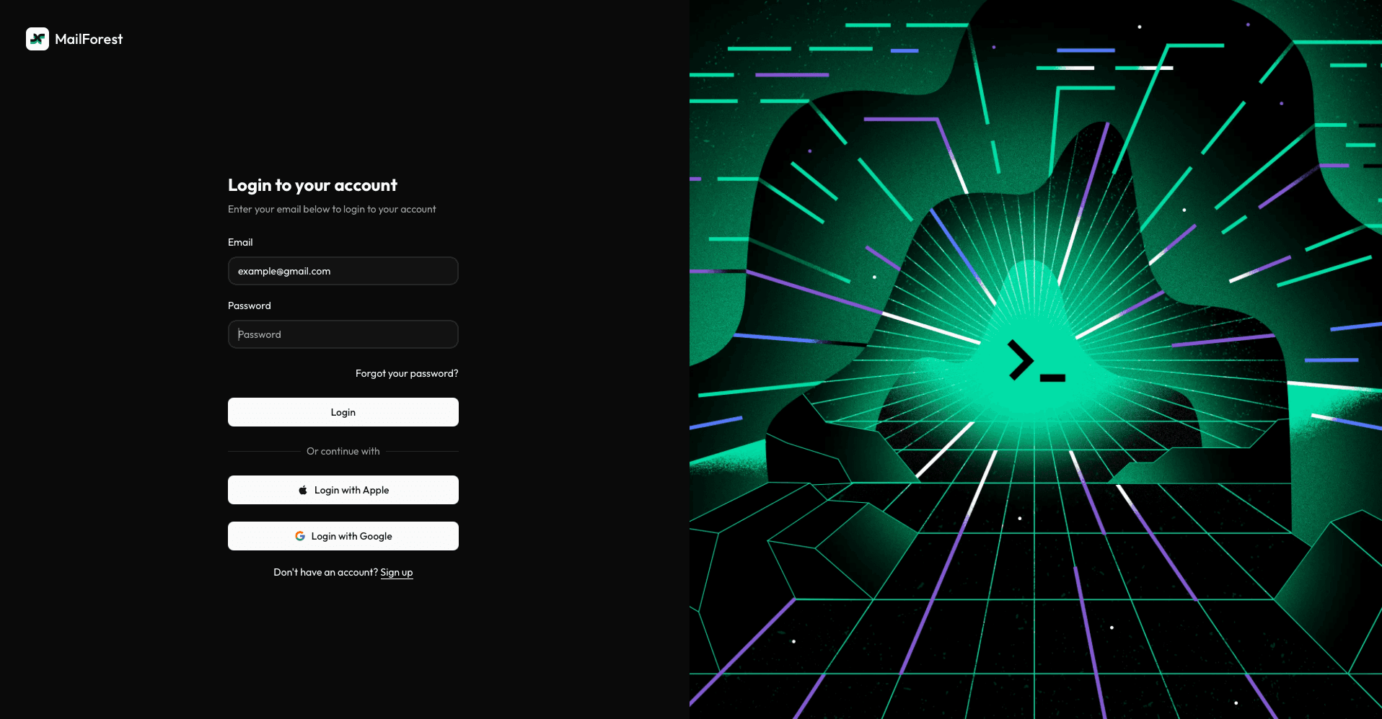Viewport: 1382px width, 719px height.
Task: Open the Forgot your password link
Action: 407,373
